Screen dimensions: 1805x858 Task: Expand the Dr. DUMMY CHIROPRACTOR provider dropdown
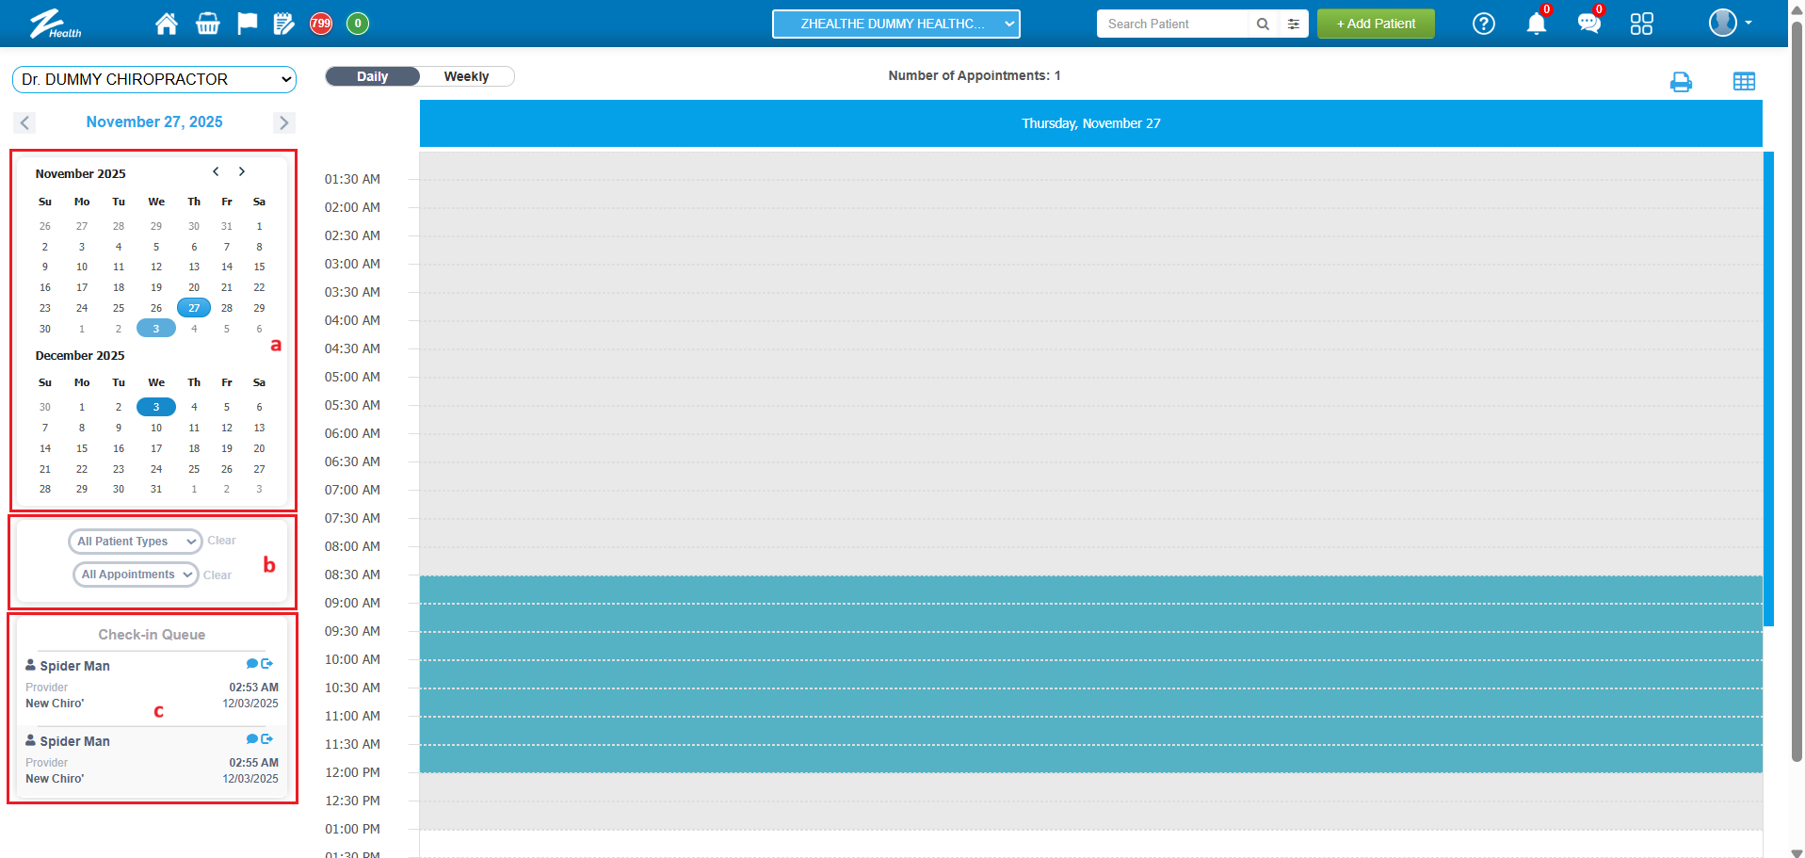[x=154, y=80]
